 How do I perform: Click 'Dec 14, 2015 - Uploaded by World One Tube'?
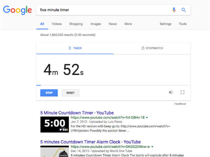tap(101, 151)
